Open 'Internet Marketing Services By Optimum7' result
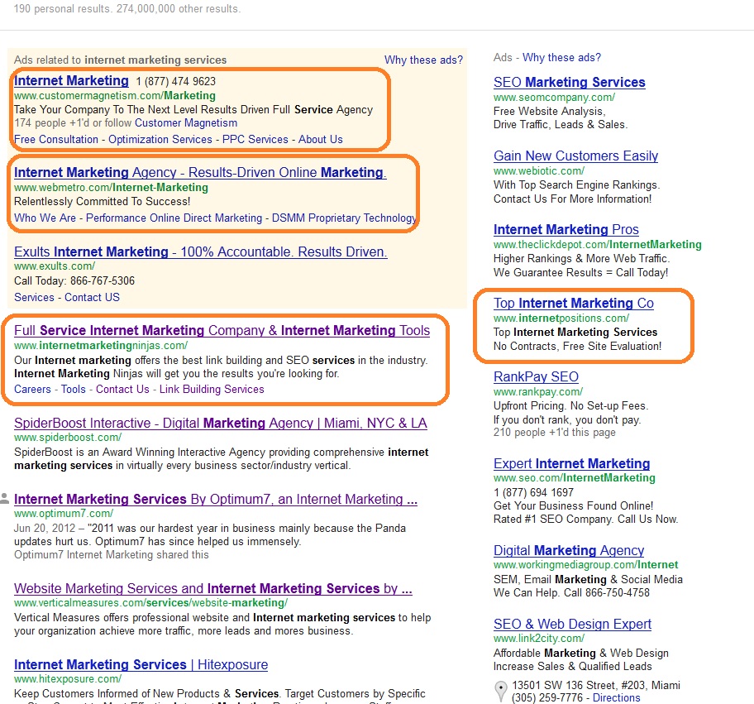The image size is (754, 704). (216, 499)
